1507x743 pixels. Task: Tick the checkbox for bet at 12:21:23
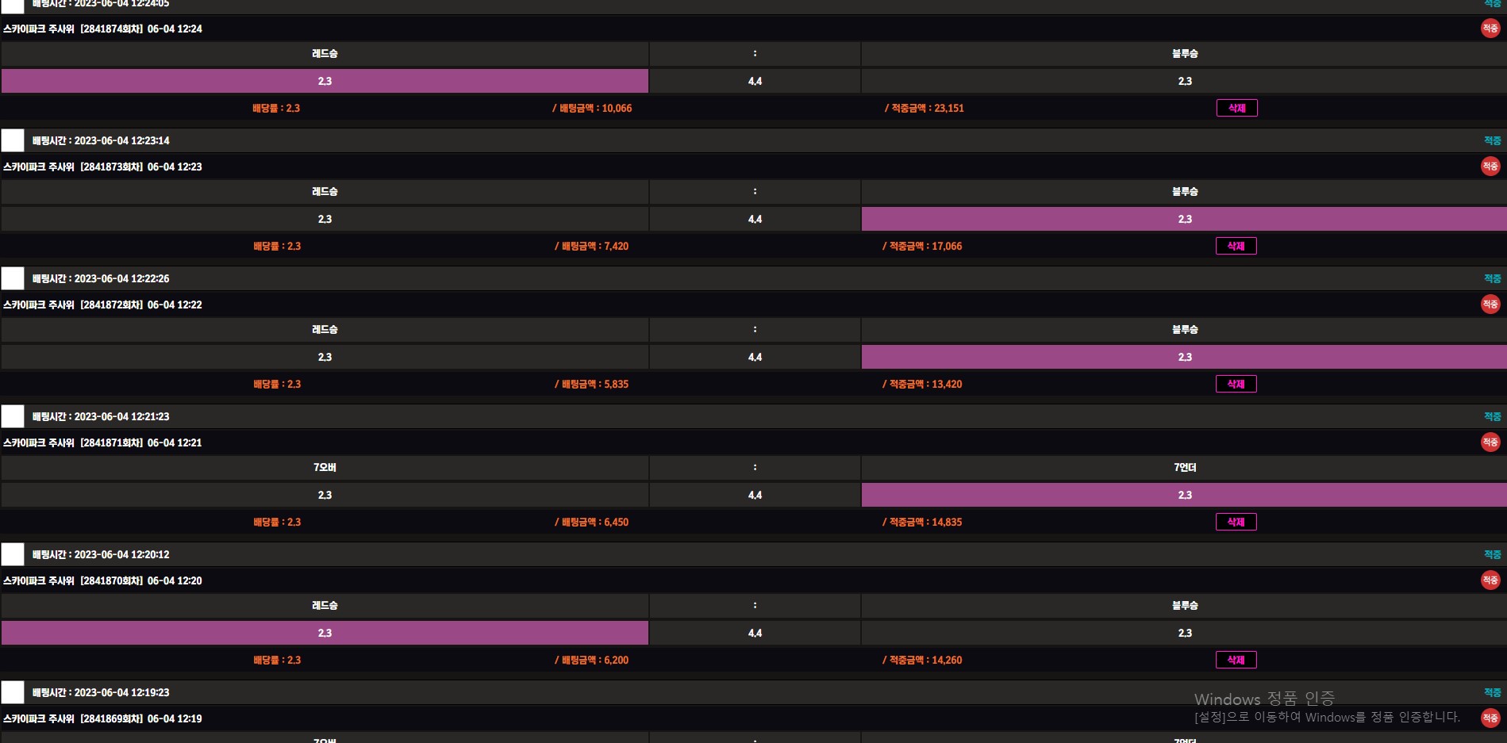click(13, 416)
